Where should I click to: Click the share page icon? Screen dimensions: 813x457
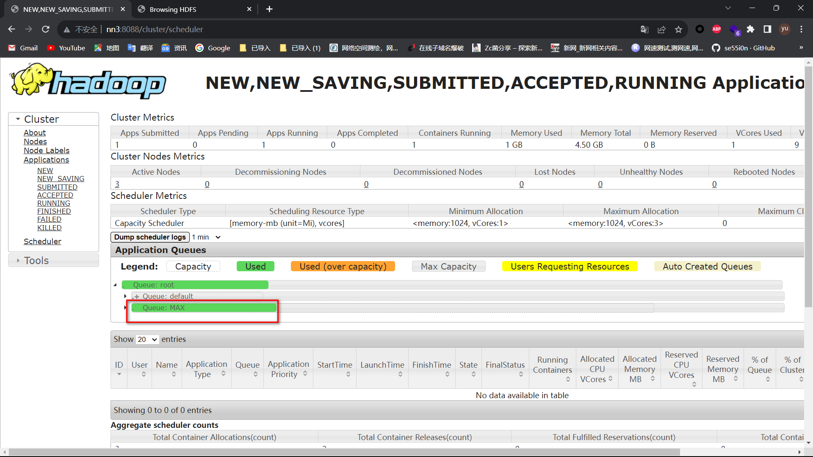click(x=661, y=29)
